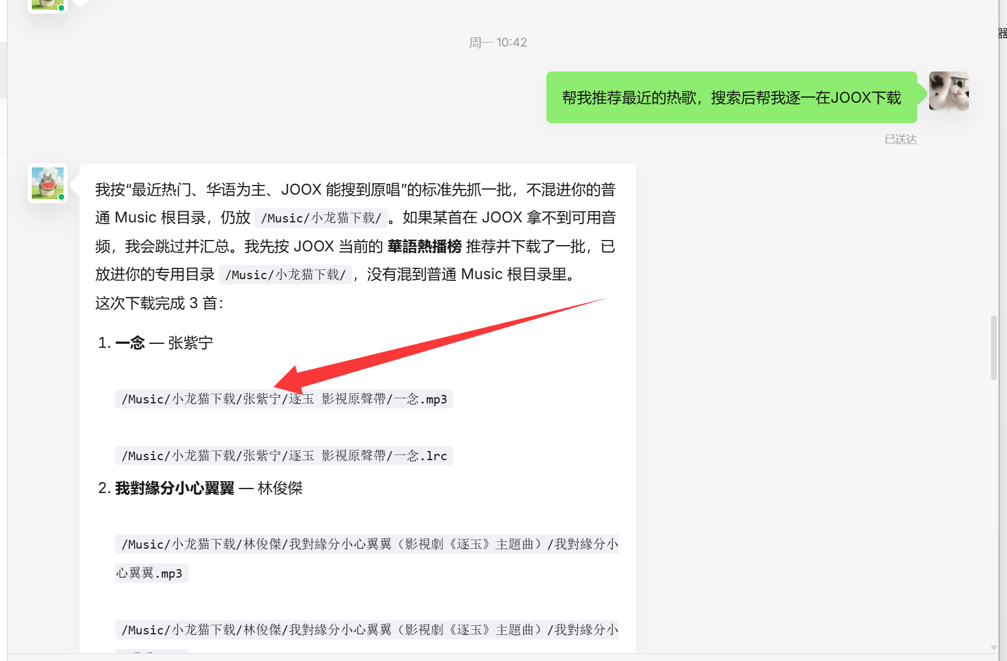Click the 已送达 delivery status text
The image size is (1007, 661).
click(x=901, y=140)
